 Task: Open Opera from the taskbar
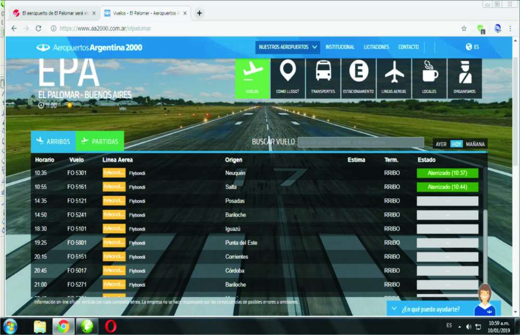[111, 327]
